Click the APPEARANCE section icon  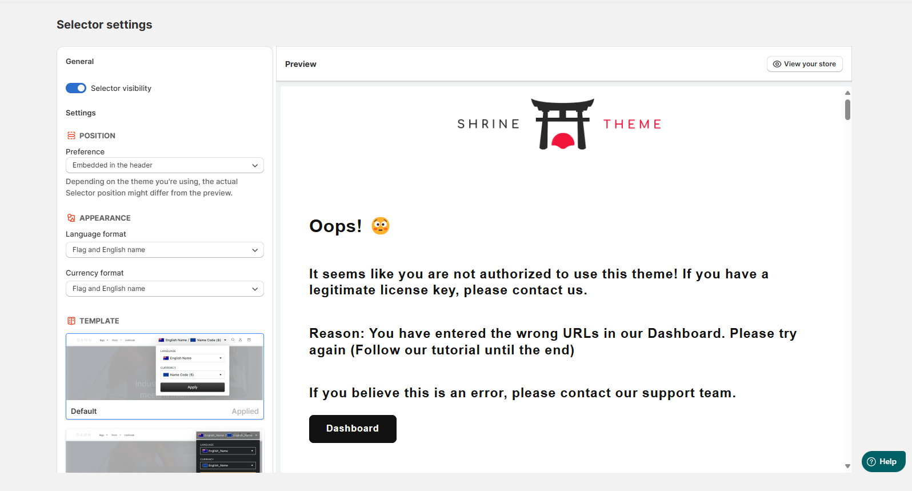pos(71,218)
